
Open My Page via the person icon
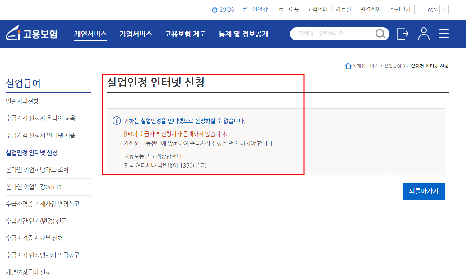point(423,34)
